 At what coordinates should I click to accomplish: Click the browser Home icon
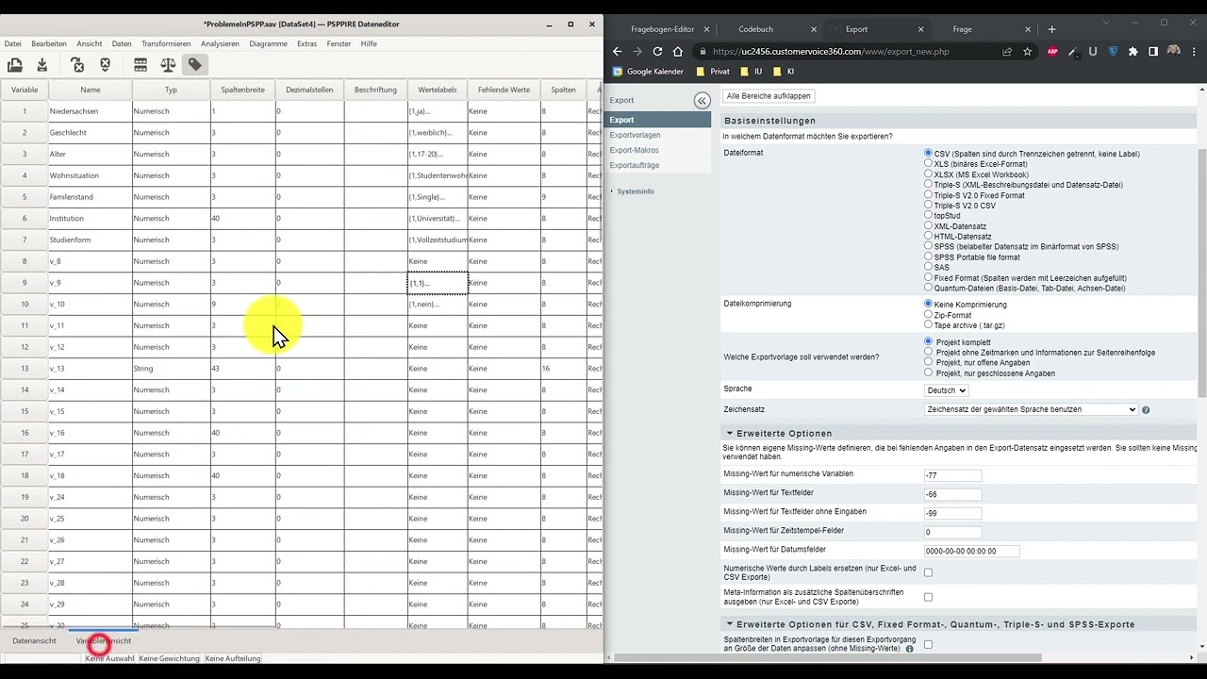point(677,52)
